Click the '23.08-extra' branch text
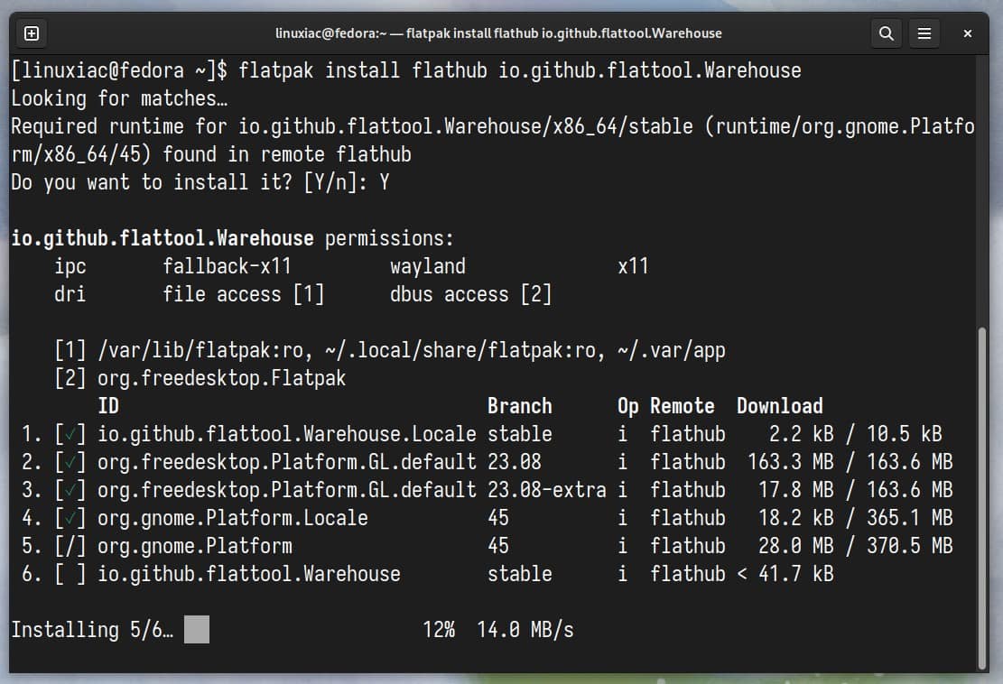This screenshot has width=1003, height=684. tap(546, 490)
